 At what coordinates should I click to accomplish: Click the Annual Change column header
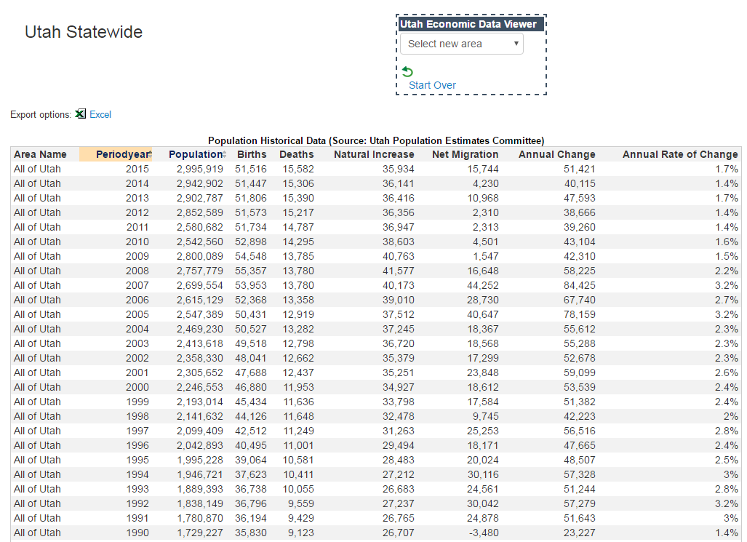[556, 154]
